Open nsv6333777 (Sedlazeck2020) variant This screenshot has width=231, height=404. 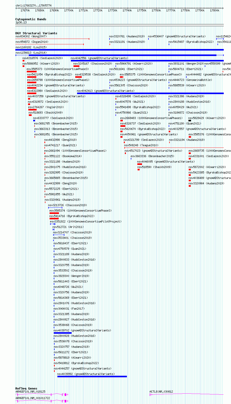(53, 118)
